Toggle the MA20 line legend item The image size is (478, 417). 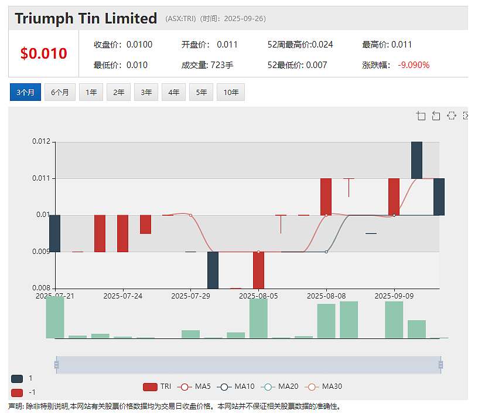click(279, 387)
